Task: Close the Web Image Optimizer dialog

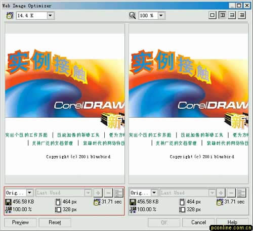Action: (247, 6)
